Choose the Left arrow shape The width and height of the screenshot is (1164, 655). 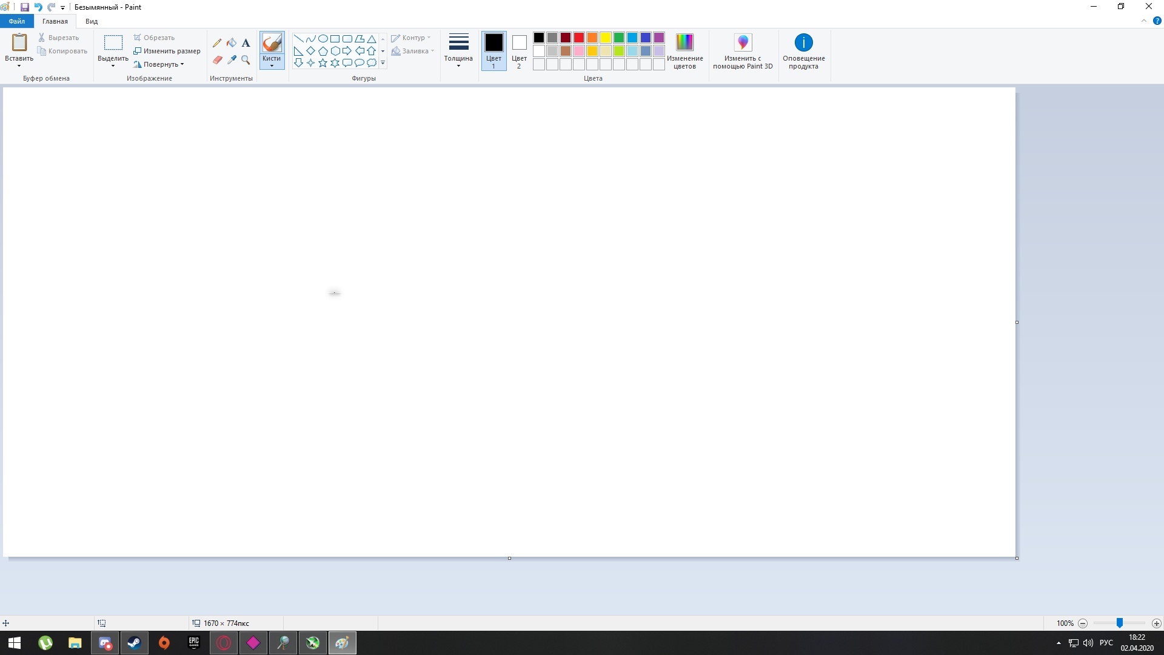(x=360, y=51)
